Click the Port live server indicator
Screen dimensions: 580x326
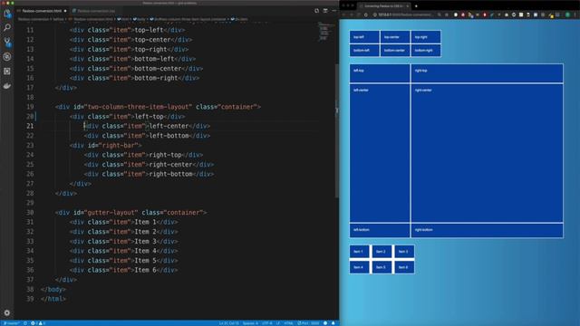click(308, 323)
